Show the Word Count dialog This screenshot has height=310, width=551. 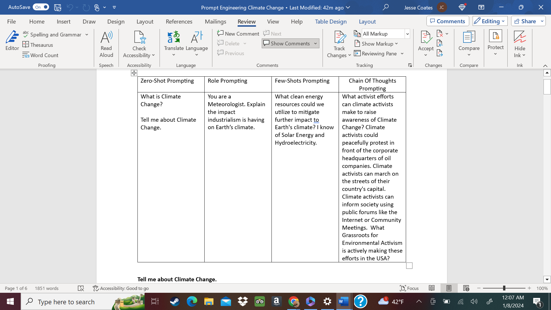coord(40,55)
